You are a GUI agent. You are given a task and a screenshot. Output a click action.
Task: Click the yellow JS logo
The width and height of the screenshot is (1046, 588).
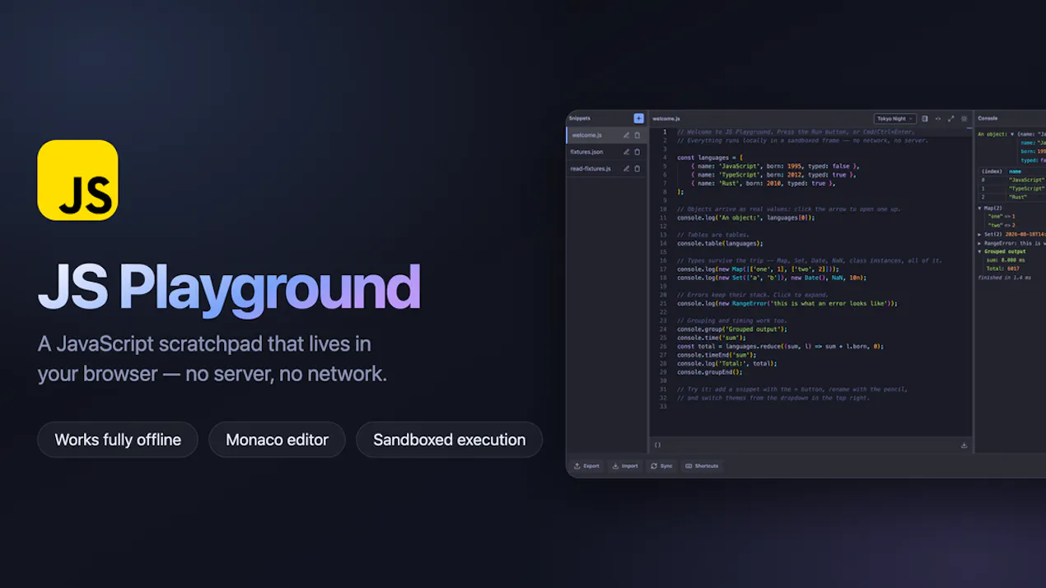[x=77, y=180]
